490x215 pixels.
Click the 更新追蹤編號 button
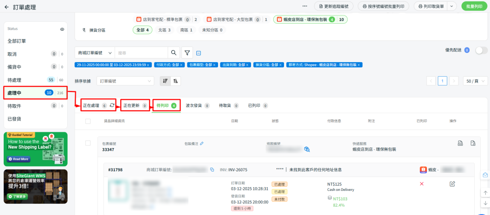pyautogui.click(x=334, y=7)
